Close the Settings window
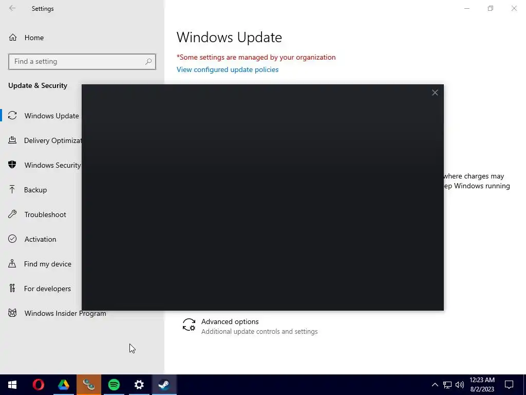The image size is (526, 395). (514, 8)
